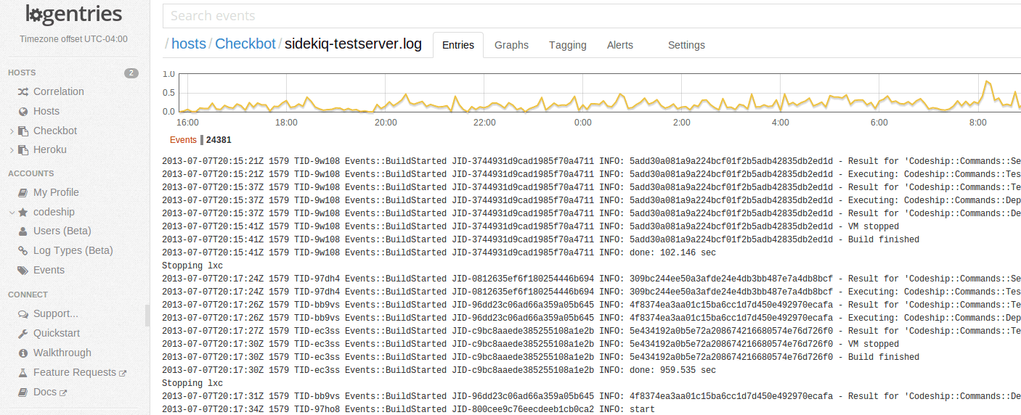Open the Tagging tab

pyautogui.click(x=568, y=45)
